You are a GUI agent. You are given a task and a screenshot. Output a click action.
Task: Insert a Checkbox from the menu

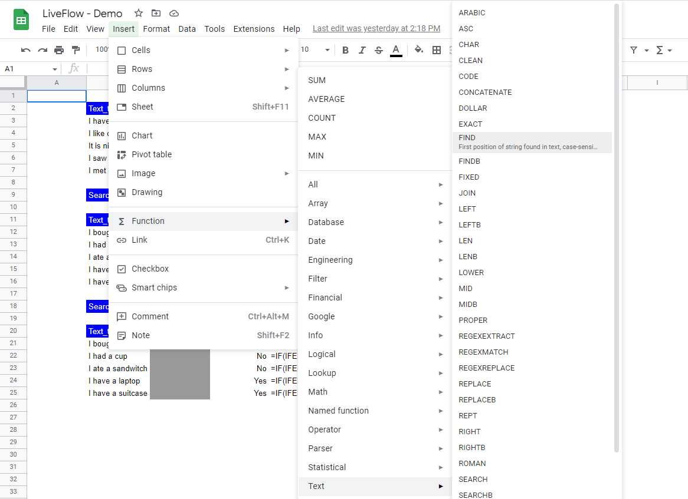point(203,269)
